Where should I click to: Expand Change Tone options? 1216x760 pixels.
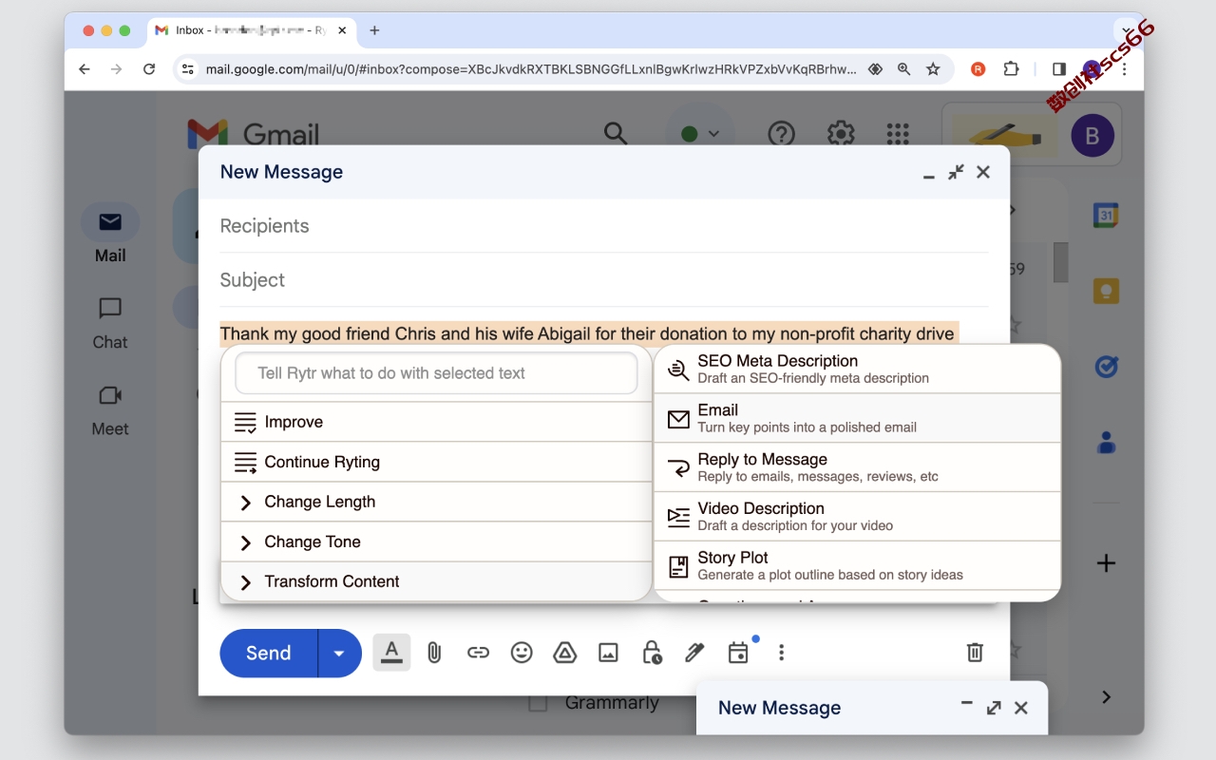(x=436, y=541)
